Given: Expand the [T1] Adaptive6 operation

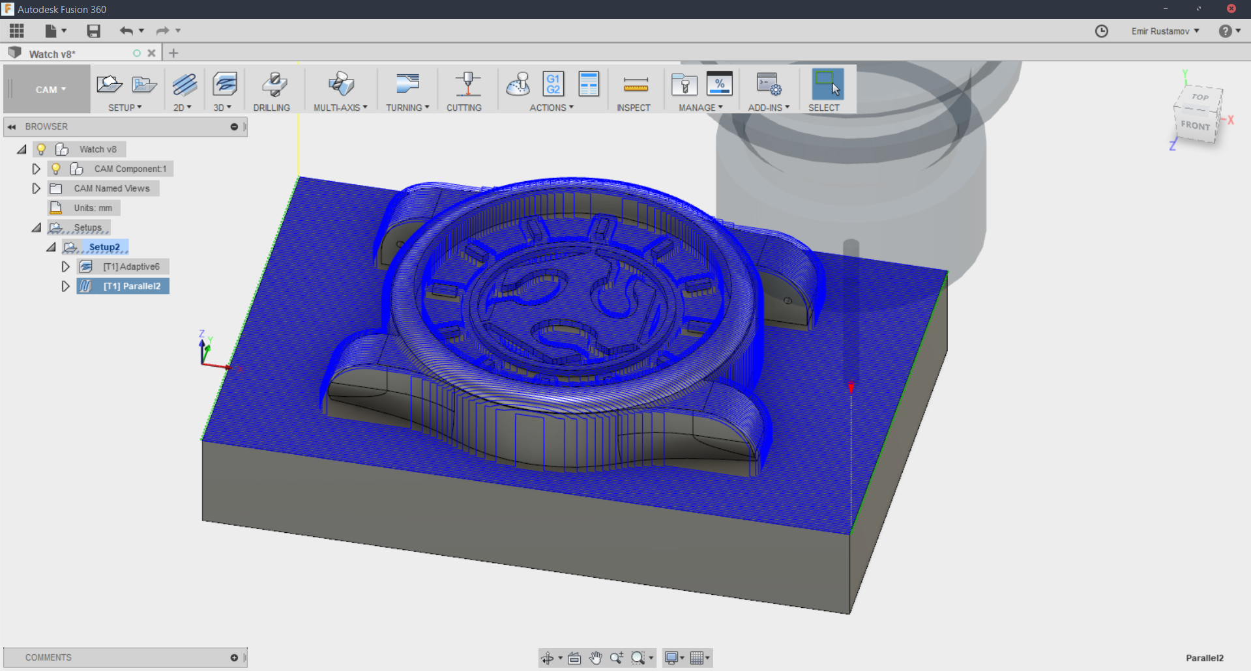Looking at the screenshot, I should [x=65, y=266].
